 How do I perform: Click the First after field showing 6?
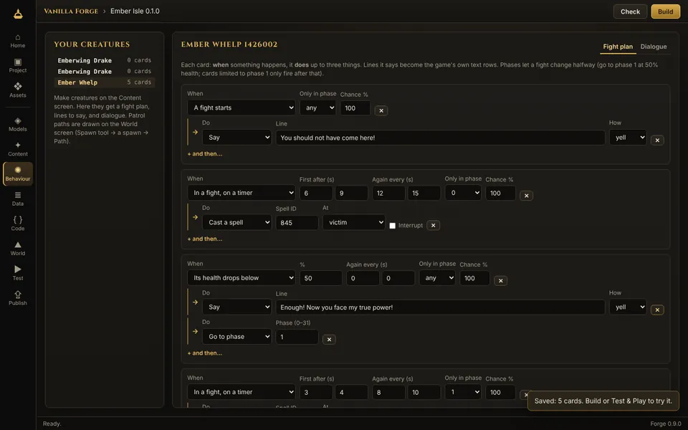[x=316, y=193]
